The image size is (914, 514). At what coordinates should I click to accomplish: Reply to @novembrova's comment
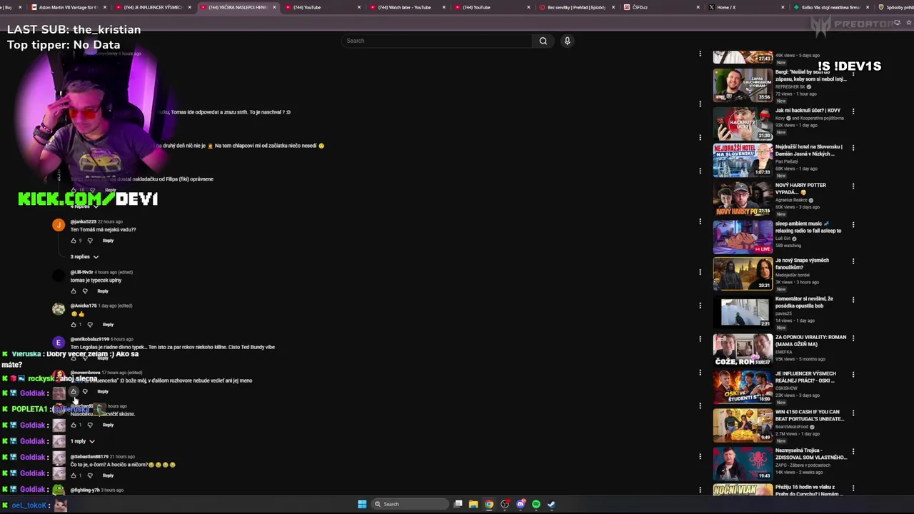click(103, 392)
